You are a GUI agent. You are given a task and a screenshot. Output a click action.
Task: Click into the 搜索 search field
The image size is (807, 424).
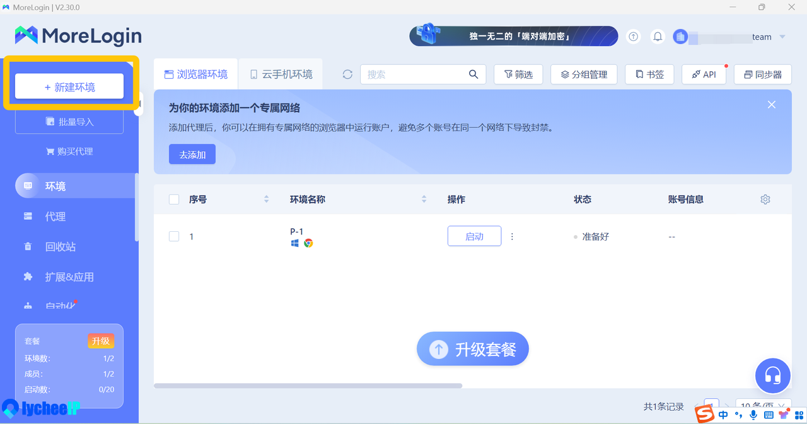(x=413, y=74)
